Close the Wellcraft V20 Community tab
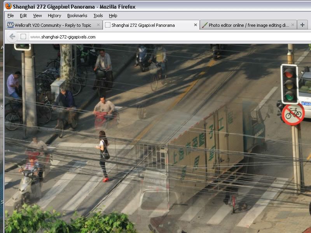This screenshot has height=233, width=311. pyautogui.click(x=98, y=25)
